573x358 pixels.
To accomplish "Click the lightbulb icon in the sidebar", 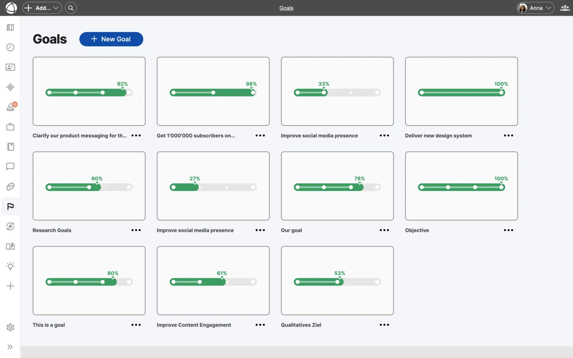I will click(x=10, y=266).
